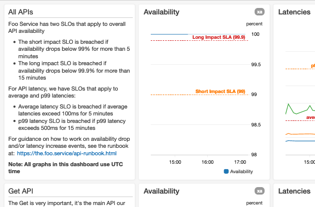Click the 16:00 tick on the Availability chart
The width and height of the screenshot is (315, 207).
point(208,162)
